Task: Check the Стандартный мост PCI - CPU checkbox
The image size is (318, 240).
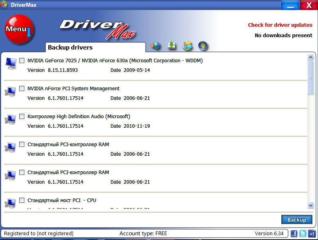Action: click(x=22, y=200)
